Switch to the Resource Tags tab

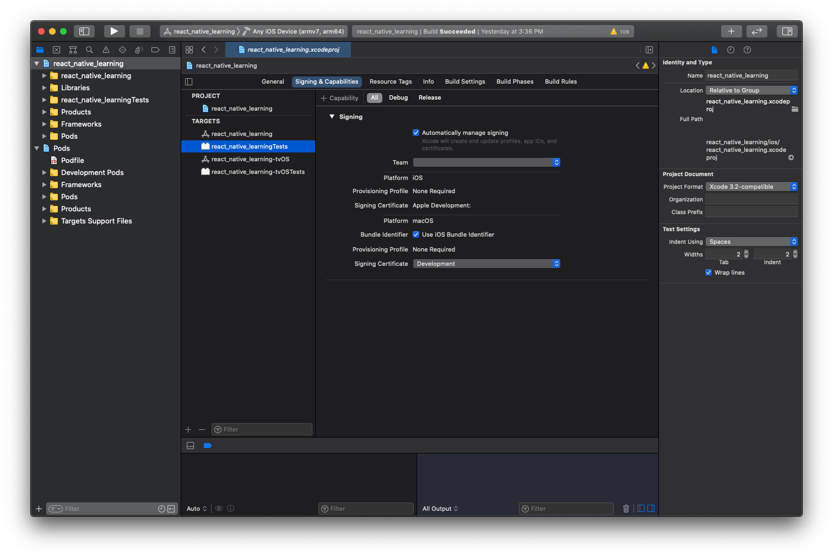click(391, 81)
